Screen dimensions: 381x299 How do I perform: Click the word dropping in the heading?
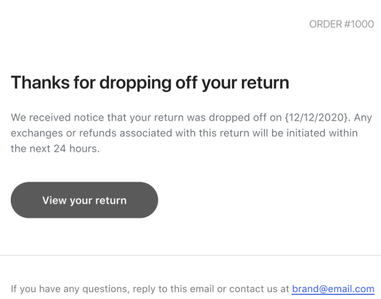pyautogui.click(x=126, y=83)
